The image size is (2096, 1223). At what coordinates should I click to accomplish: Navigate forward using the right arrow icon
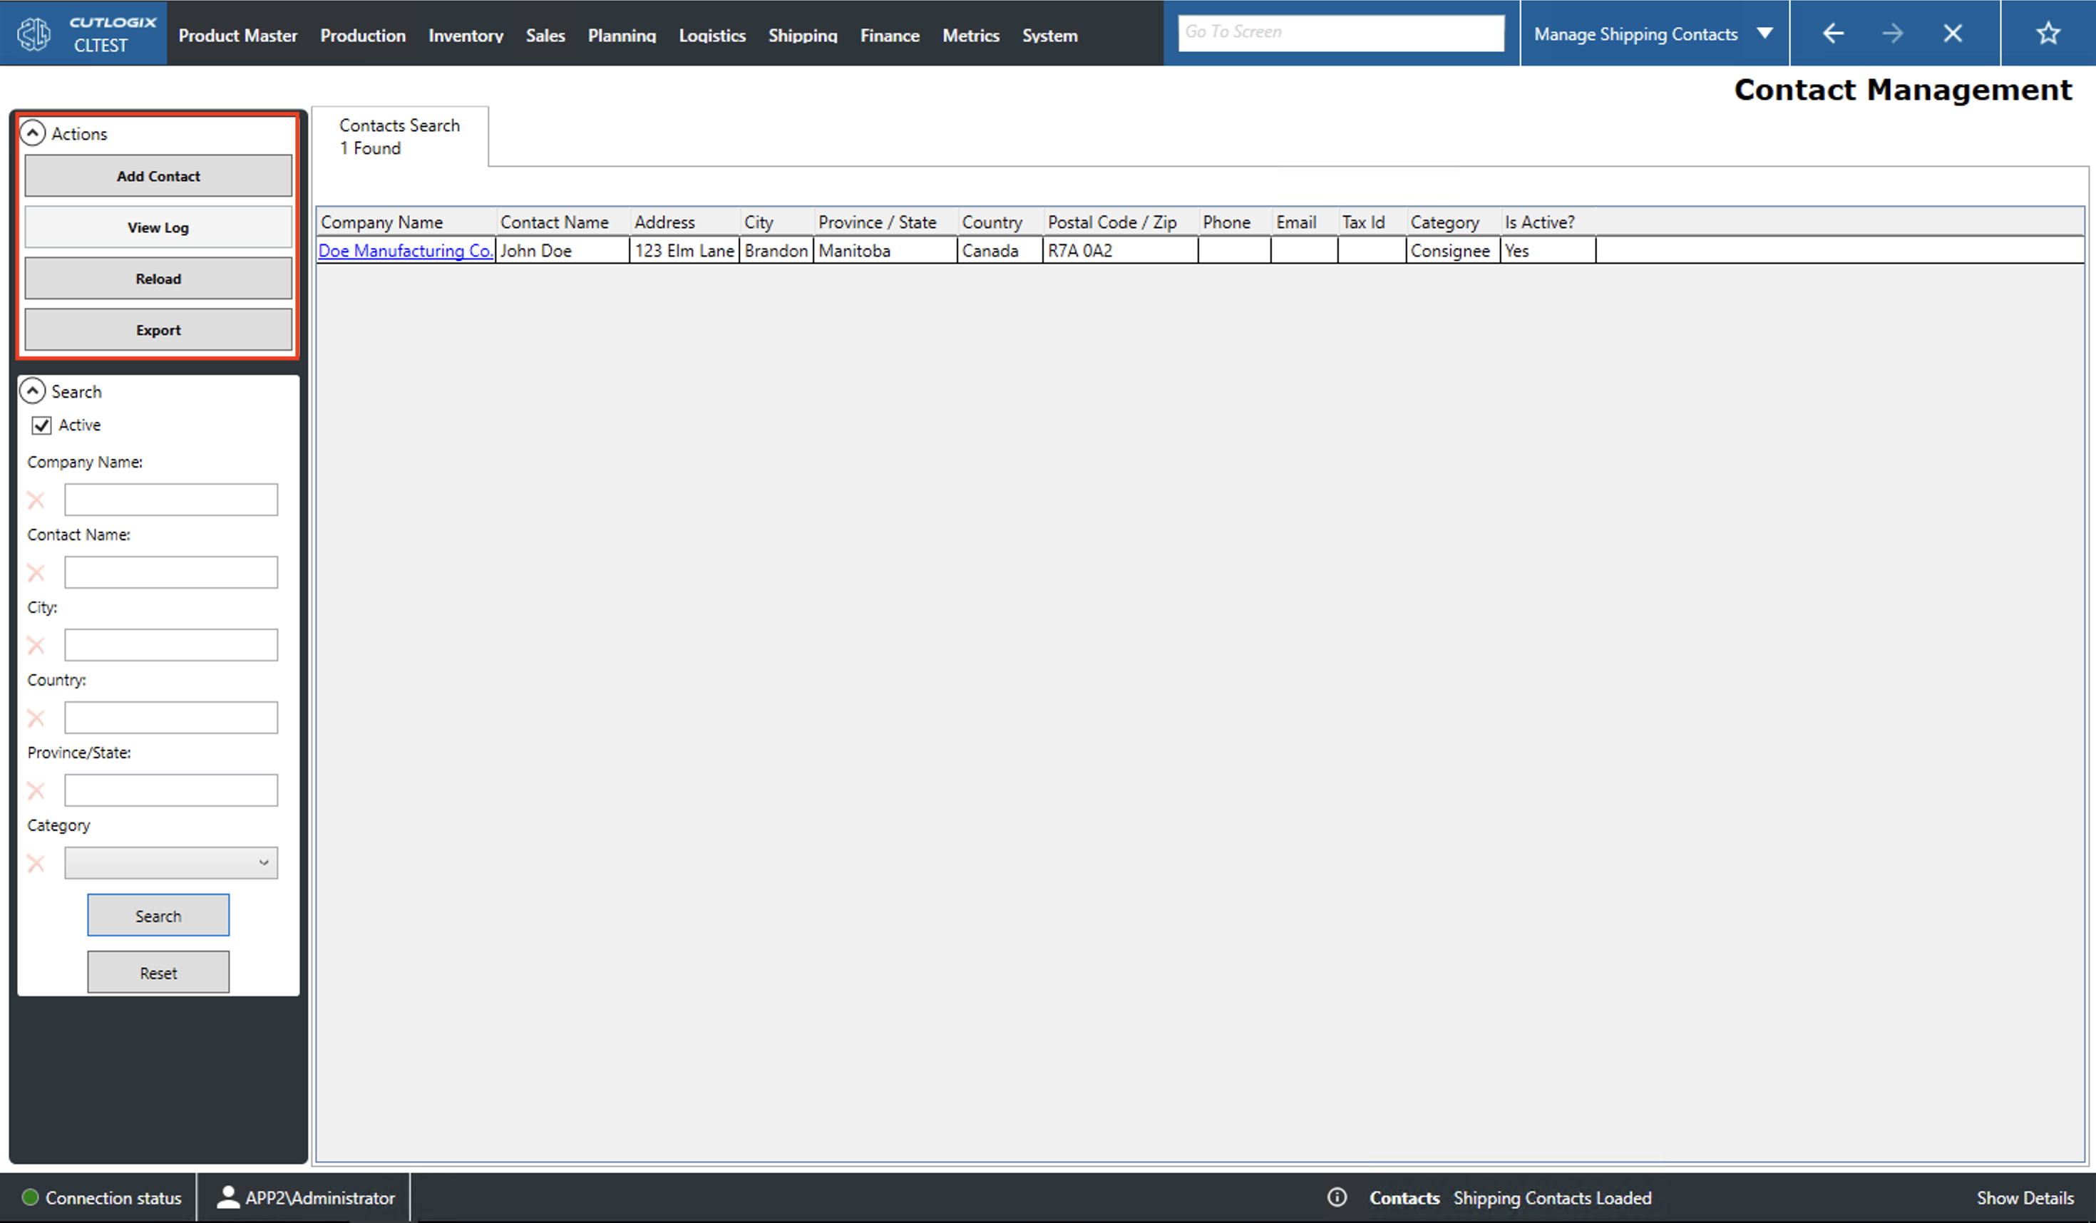tap(1893, 33)
